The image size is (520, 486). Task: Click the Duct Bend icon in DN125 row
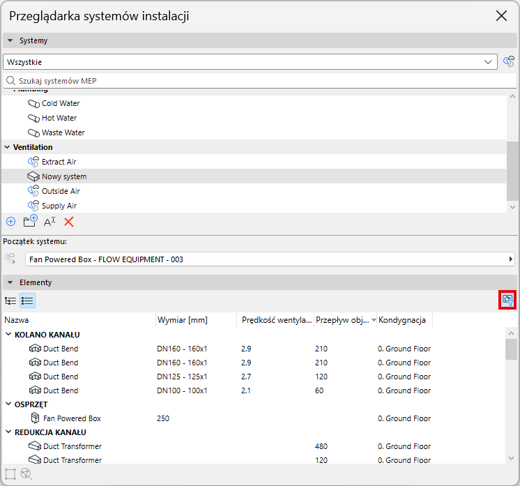[x=35, y=377]
